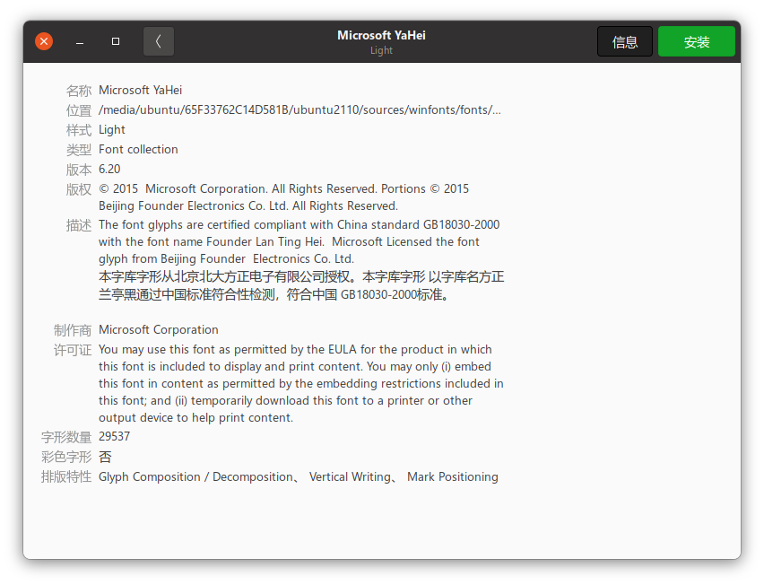764x585 pixels.
Task: Click the manufacturer value Microsoft Corporation
Action: click(159, 330)
